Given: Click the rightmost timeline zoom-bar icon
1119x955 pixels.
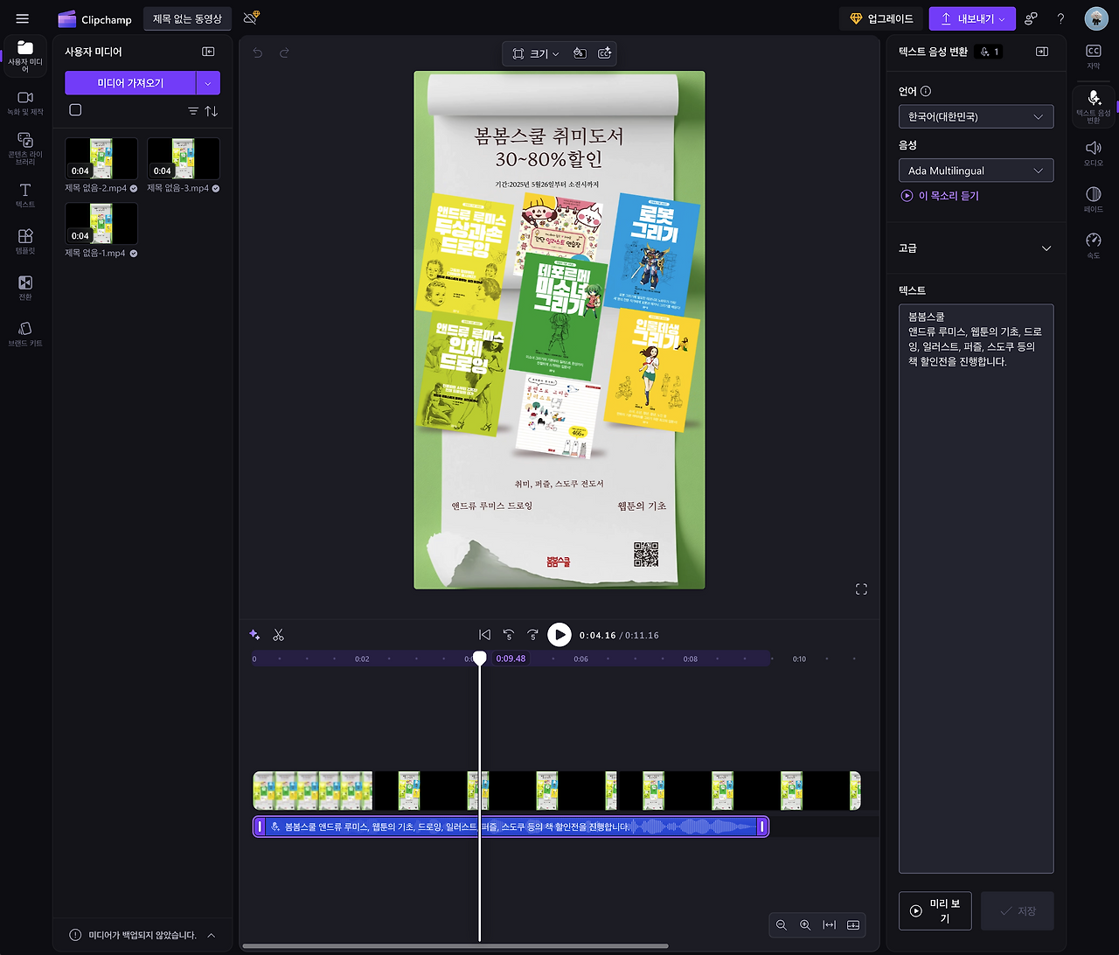Looking at the screenshot, I should coord(853,924).
